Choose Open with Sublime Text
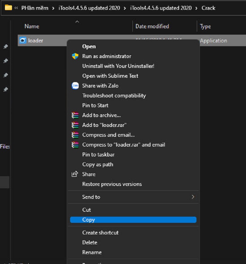The width and height of the screenshot is (246, 264). tap(110, 76)
